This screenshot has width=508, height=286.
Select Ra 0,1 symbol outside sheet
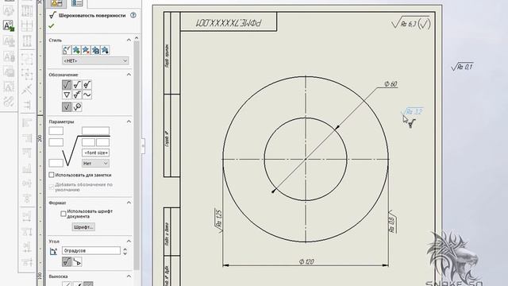(x=462, y=67)
